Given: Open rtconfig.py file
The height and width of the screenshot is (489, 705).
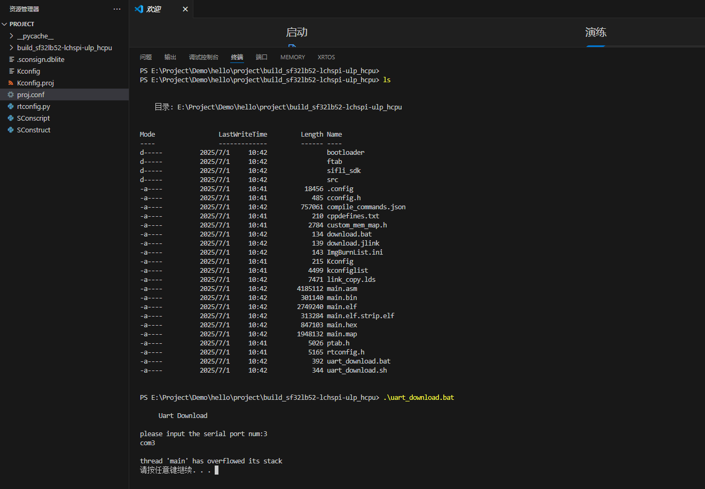Looking at the screenshot, I should point(64,106).
